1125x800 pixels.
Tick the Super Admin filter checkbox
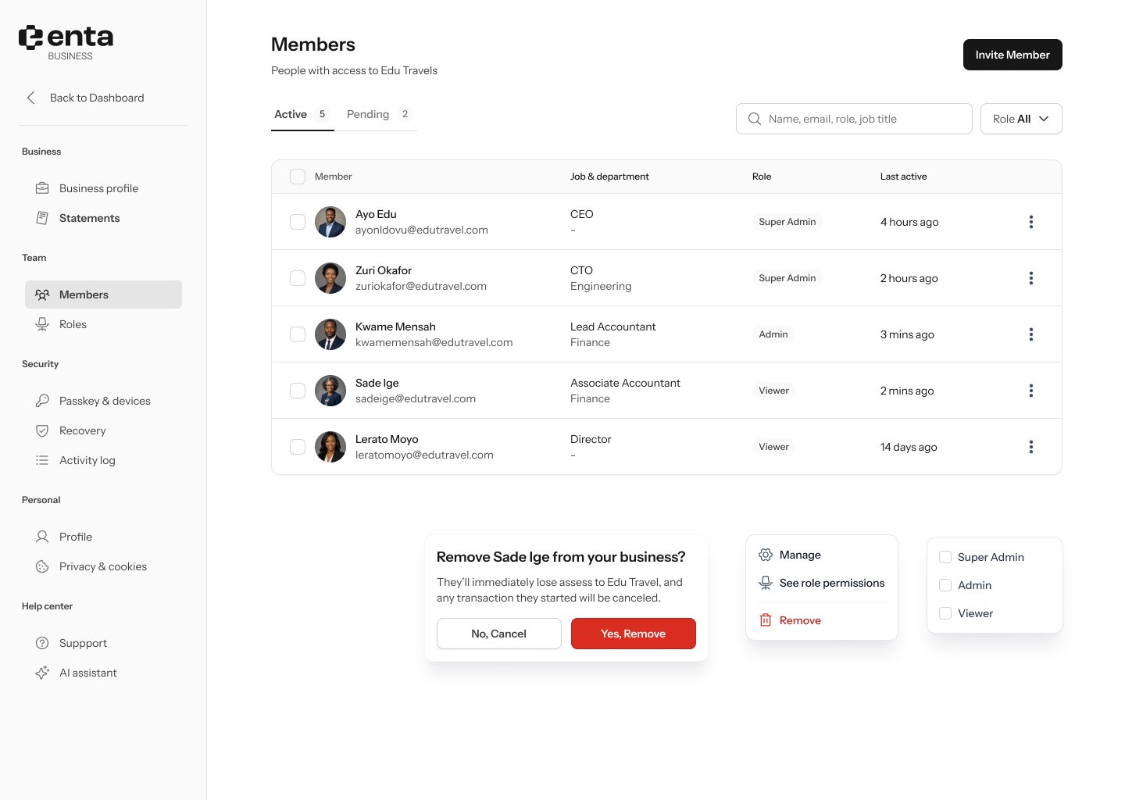[x=945, y=557]
